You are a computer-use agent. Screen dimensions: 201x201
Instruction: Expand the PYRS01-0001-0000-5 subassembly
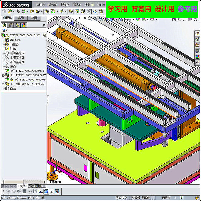coord(3,80)
